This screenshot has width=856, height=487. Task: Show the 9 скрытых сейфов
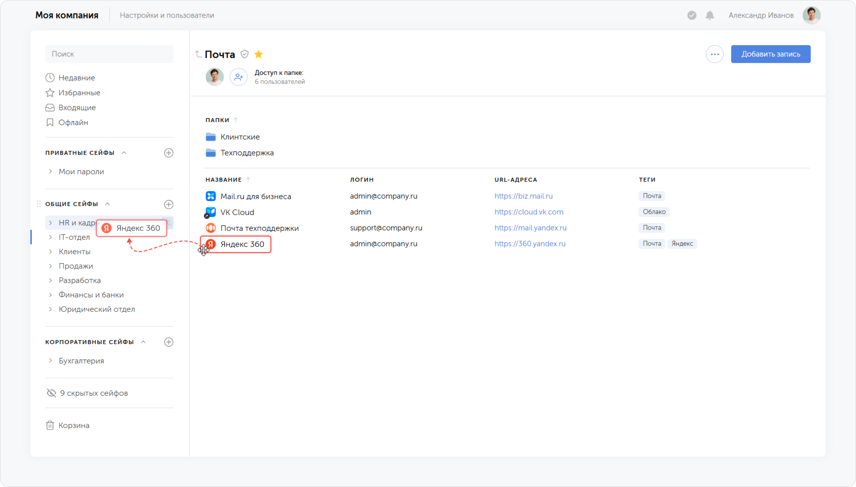pyautogui.click(x=87, y=393)
